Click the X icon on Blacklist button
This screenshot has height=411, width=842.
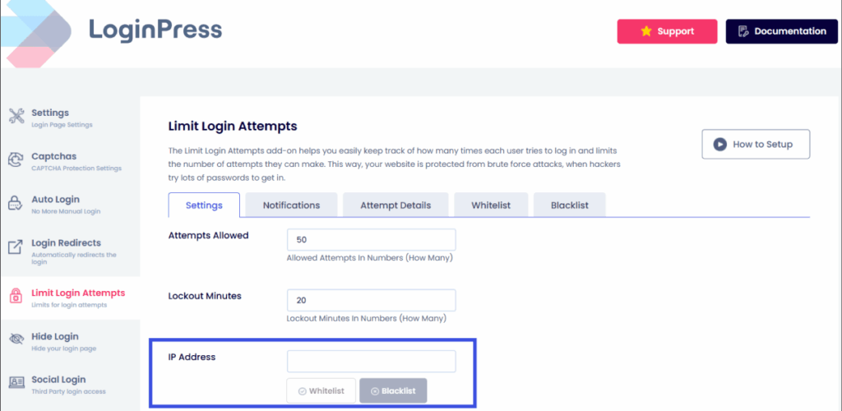[375, 391]
